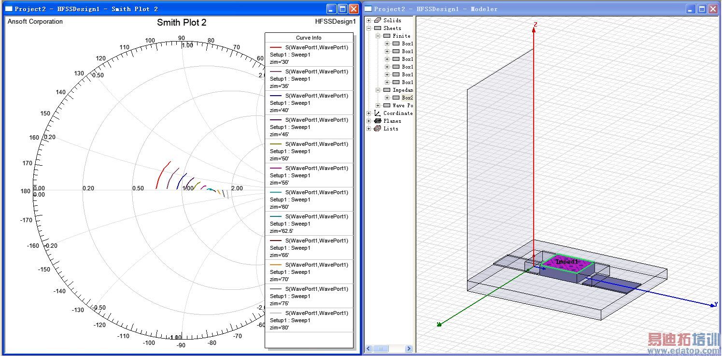Click the Planes icon in model tree
The height and width of the screenshot is (356, 722).
click(378, 121)
